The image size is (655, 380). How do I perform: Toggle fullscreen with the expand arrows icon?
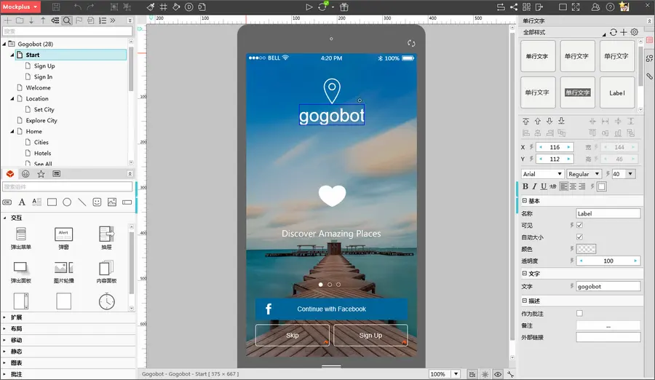point(576,7)
